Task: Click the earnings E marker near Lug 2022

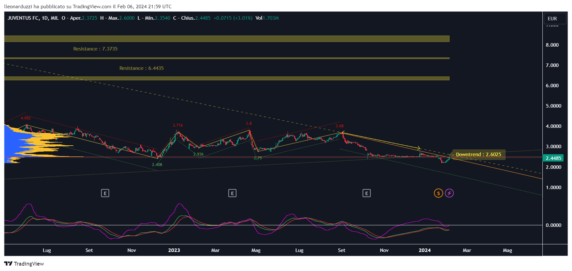Action: point(105,193)
